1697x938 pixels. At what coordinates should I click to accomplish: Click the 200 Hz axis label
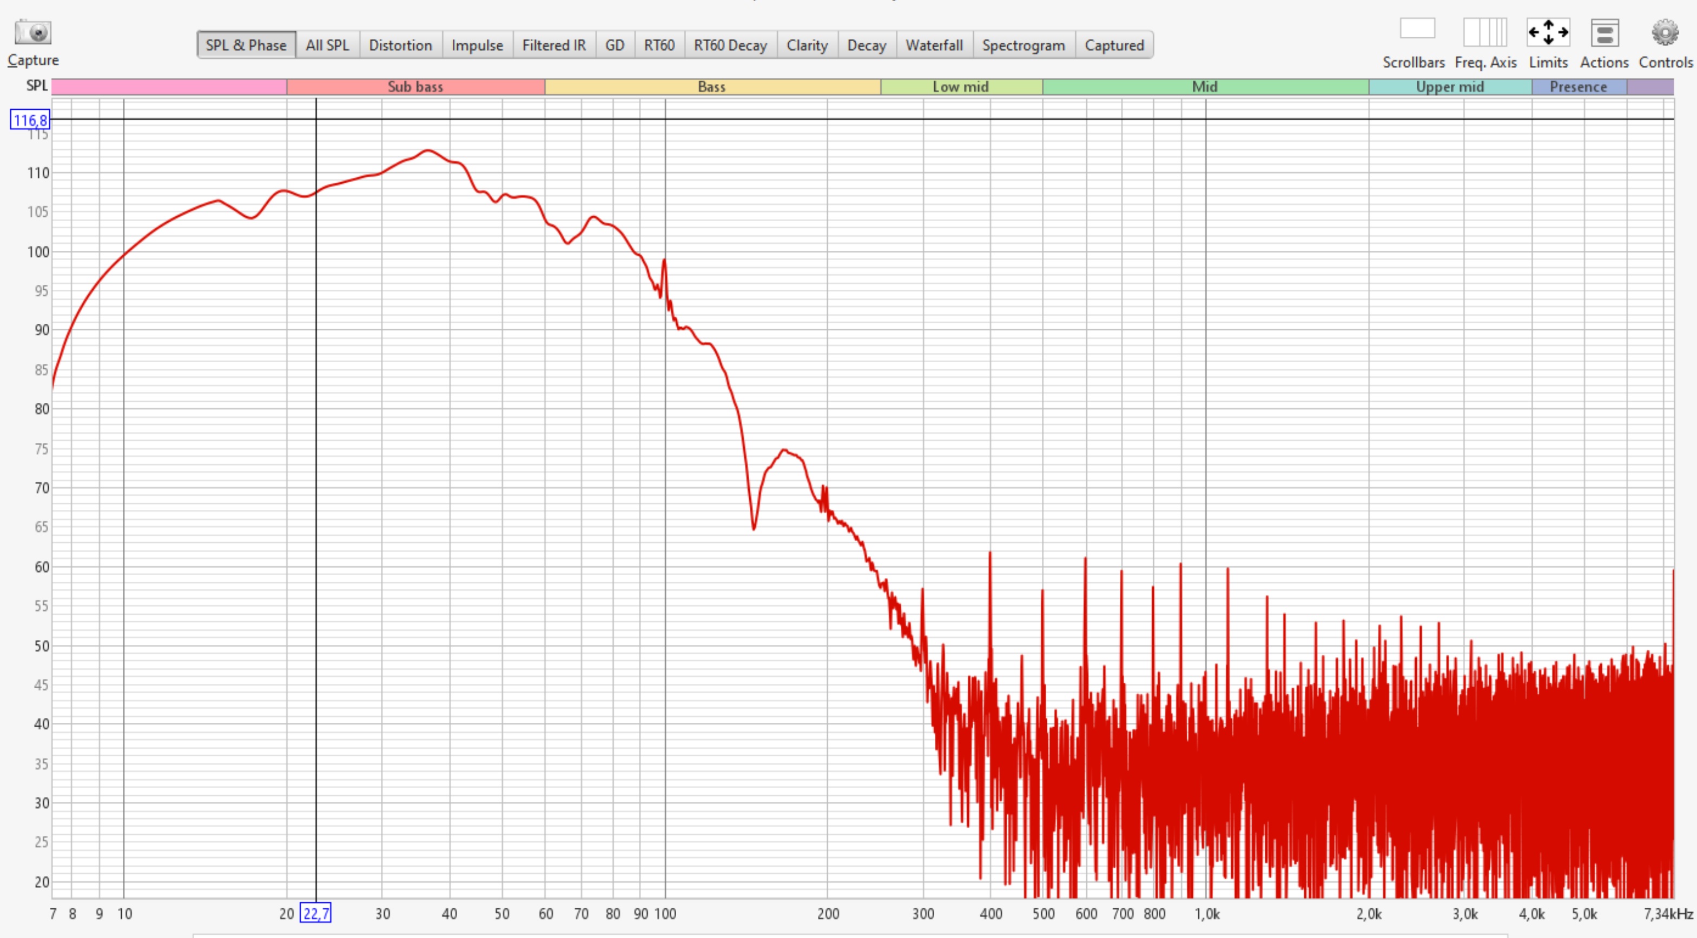pyautogui.click(x=828, y=914)
